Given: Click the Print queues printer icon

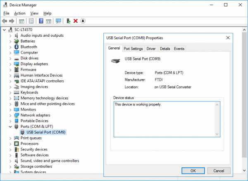Looking at the screenshot, I should (x=17, y=138).
